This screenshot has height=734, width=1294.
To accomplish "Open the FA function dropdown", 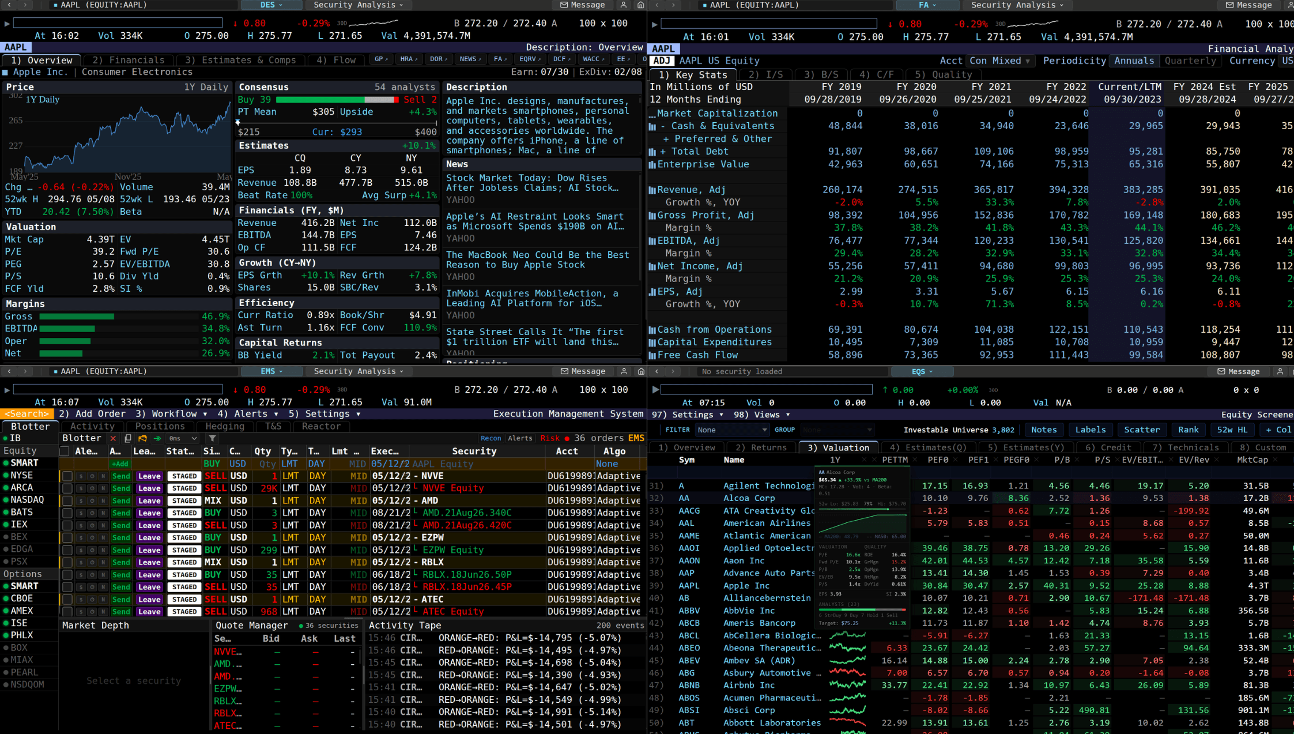I will point(927,5).
